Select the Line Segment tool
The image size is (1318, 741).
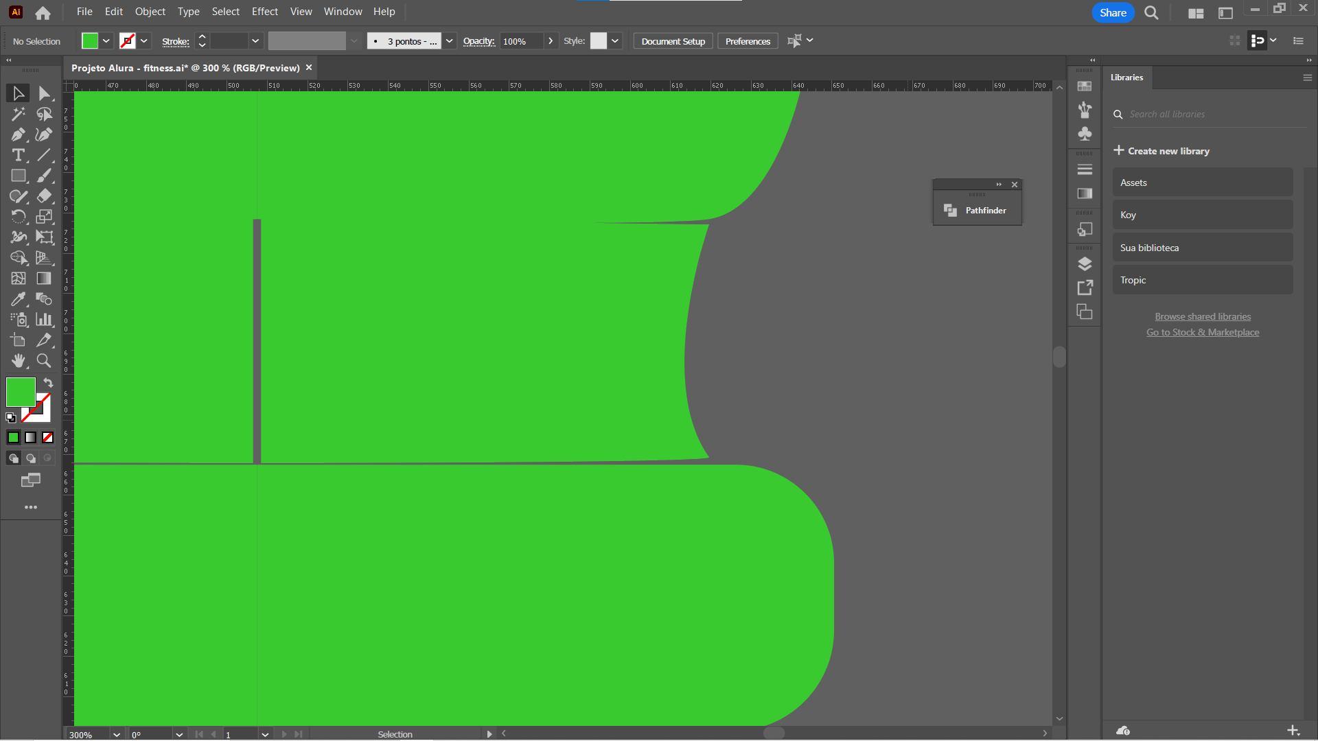(45, 155)
